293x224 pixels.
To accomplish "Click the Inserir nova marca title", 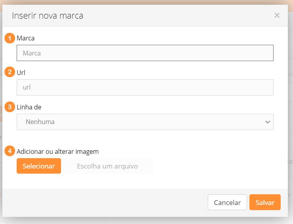I will (48, 16).
